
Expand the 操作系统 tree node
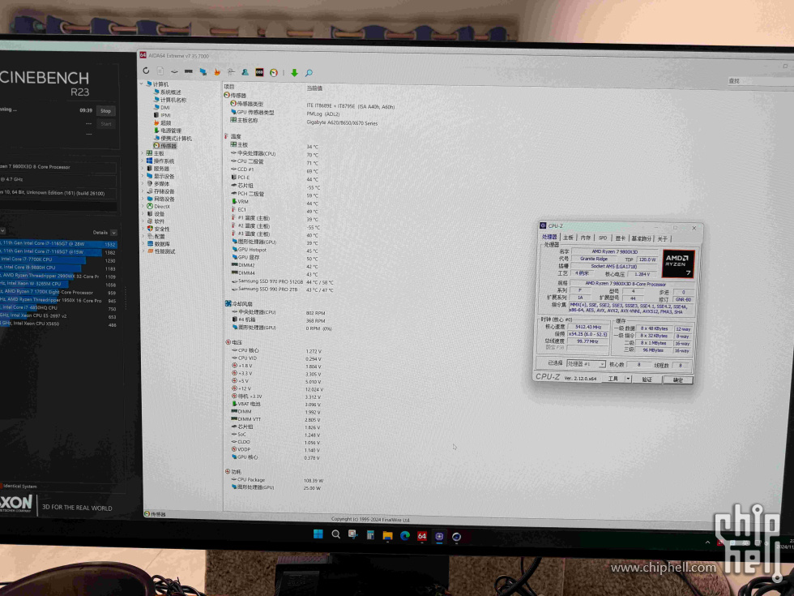[x=143, y=161]
